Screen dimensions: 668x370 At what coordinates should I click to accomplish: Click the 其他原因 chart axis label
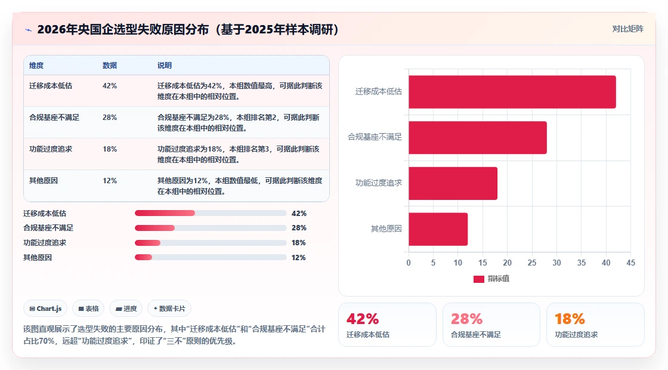(386, 229)
